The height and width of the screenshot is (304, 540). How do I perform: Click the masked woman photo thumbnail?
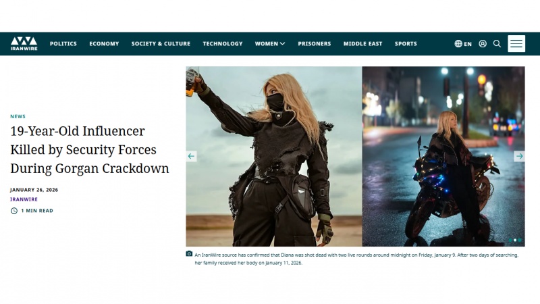coord(274,156)
